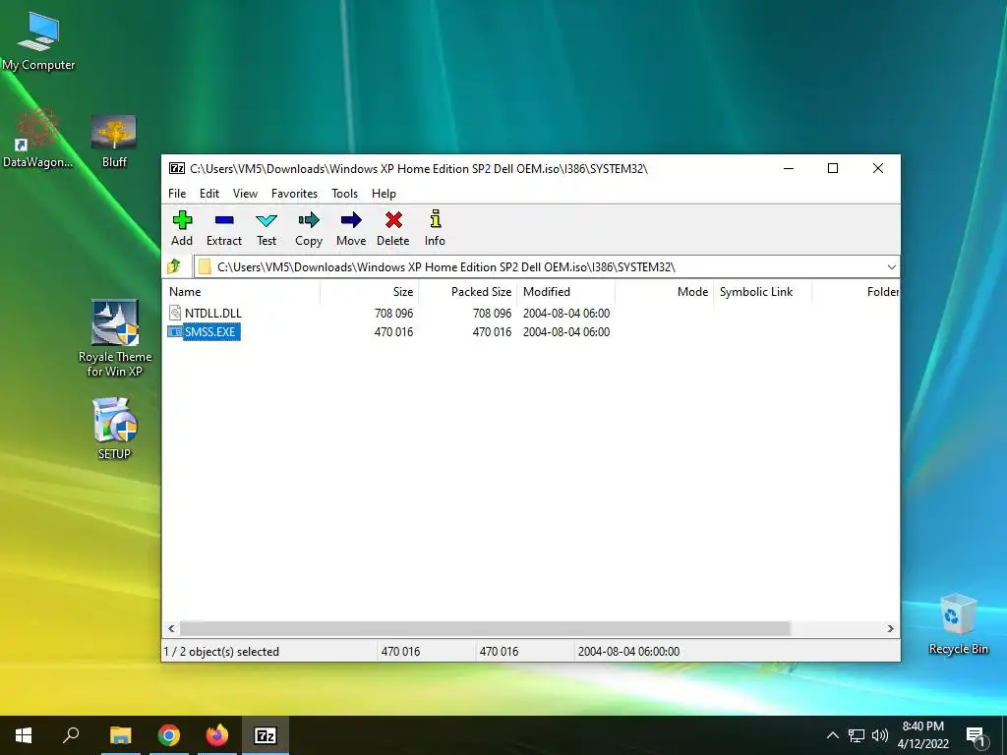This screenshot has height=755, width=1007.
Task: Expand the address path dropdown
Action: click(891, 267)
